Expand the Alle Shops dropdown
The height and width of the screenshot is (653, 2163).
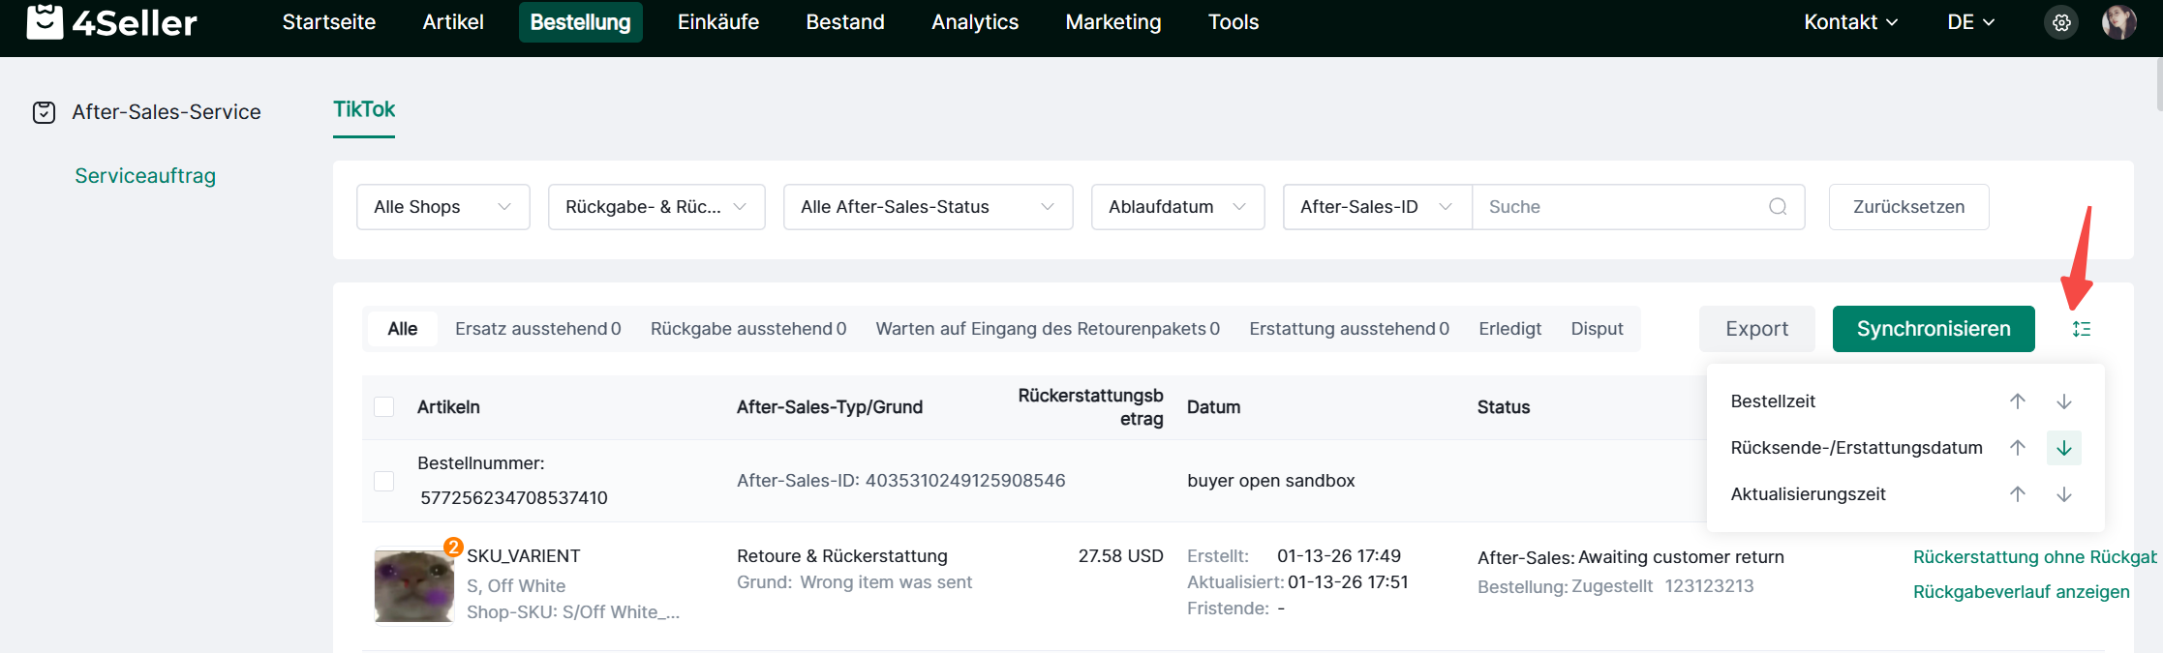pyautogui.click(x=442, y=207)
